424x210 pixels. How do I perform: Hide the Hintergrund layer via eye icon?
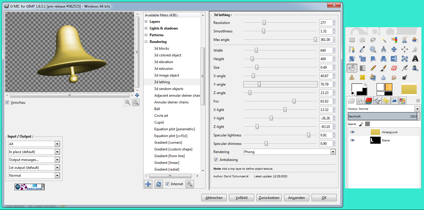coord(353,132)
